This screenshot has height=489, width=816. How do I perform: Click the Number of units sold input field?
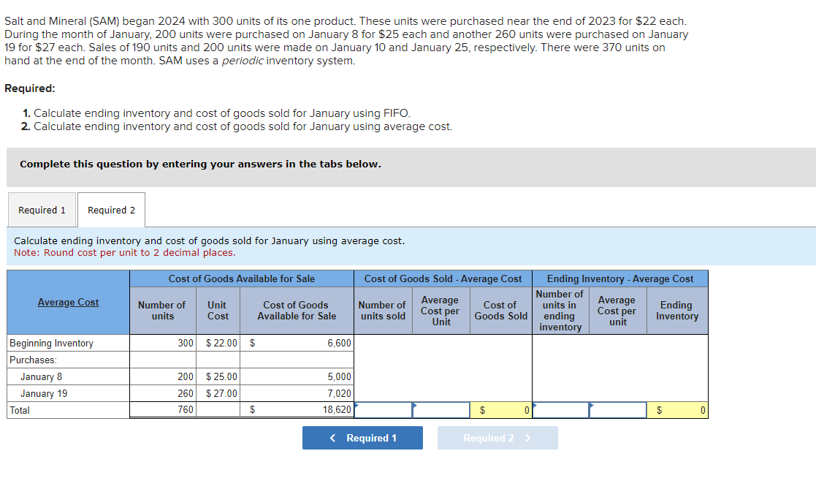coord(383,409)
